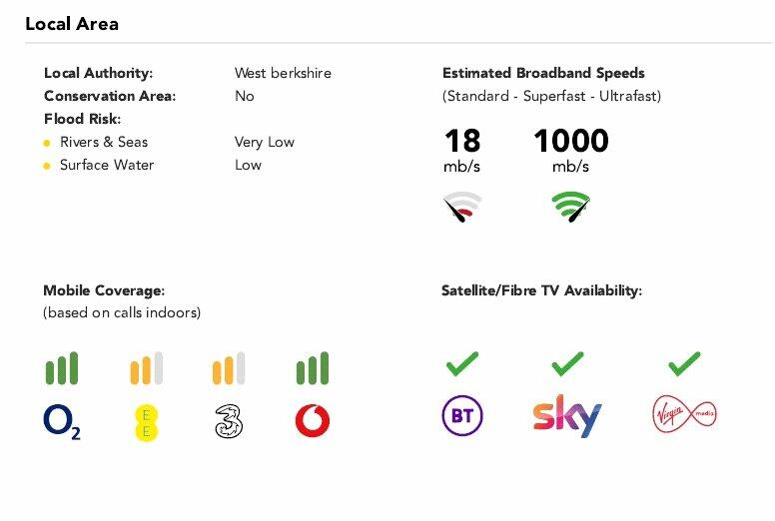The image size is (775, 521).
Task: Click the checkmark above Virgin Media
Action: click(x=684, y=364)
